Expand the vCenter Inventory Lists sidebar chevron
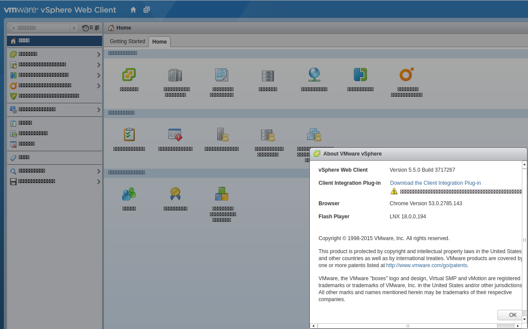This screenshot has width=528, height=329. (99, 54)
